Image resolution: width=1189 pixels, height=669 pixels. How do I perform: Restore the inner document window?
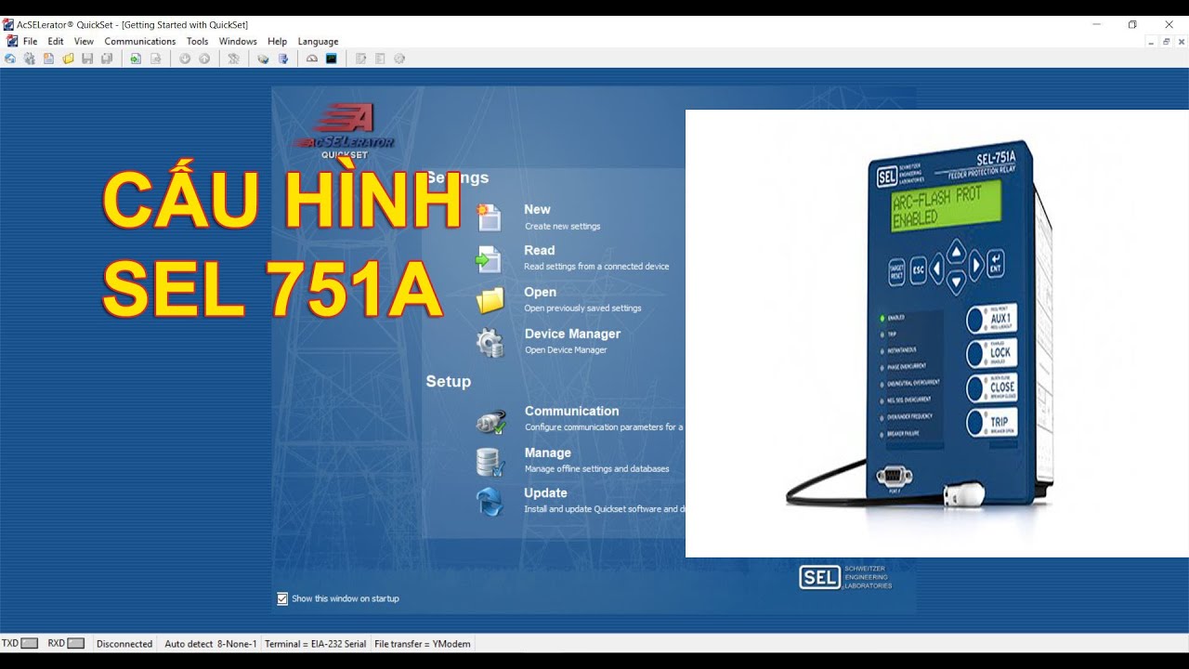(x=1167, y=42)
